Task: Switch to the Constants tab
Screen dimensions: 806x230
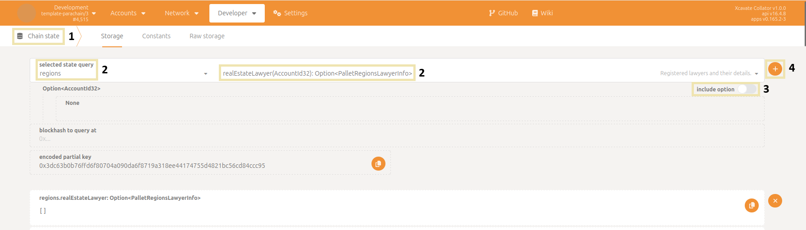Action: pyautogui.click(x=156, y=36)
